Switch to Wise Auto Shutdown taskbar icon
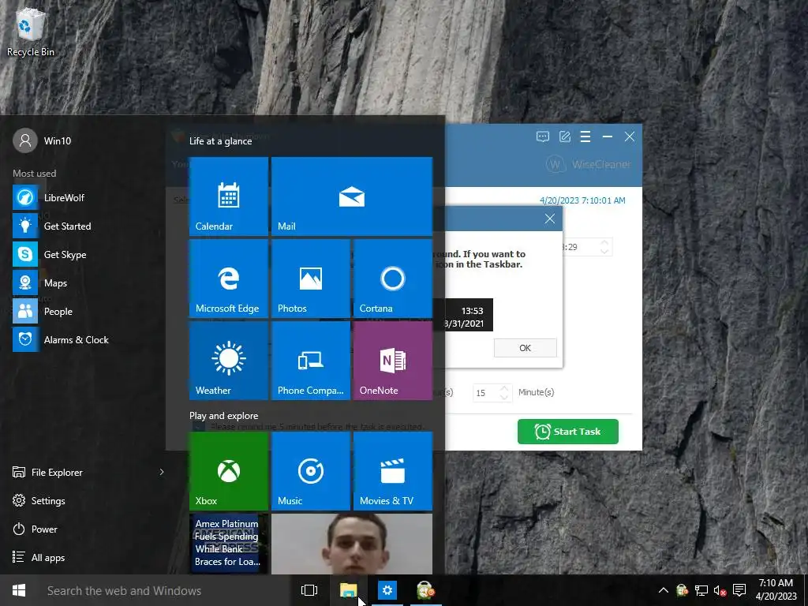808x606 pixels. click(x=425, y=590)
